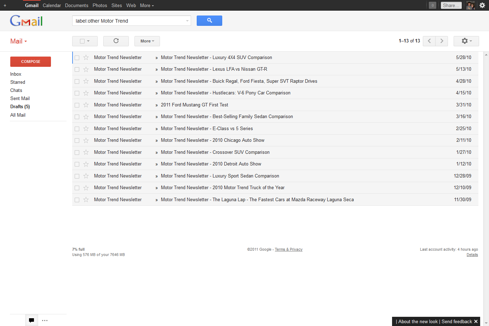This screenshot has height=326, width=489.
Task: Check the Hustlecars V-6 Pony Car email
Action: click(x=77, y=93)
